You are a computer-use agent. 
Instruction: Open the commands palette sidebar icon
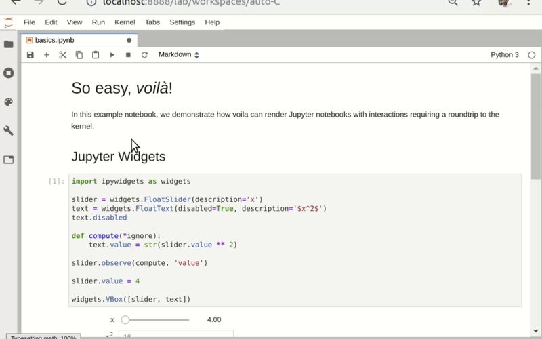[9, 102]
